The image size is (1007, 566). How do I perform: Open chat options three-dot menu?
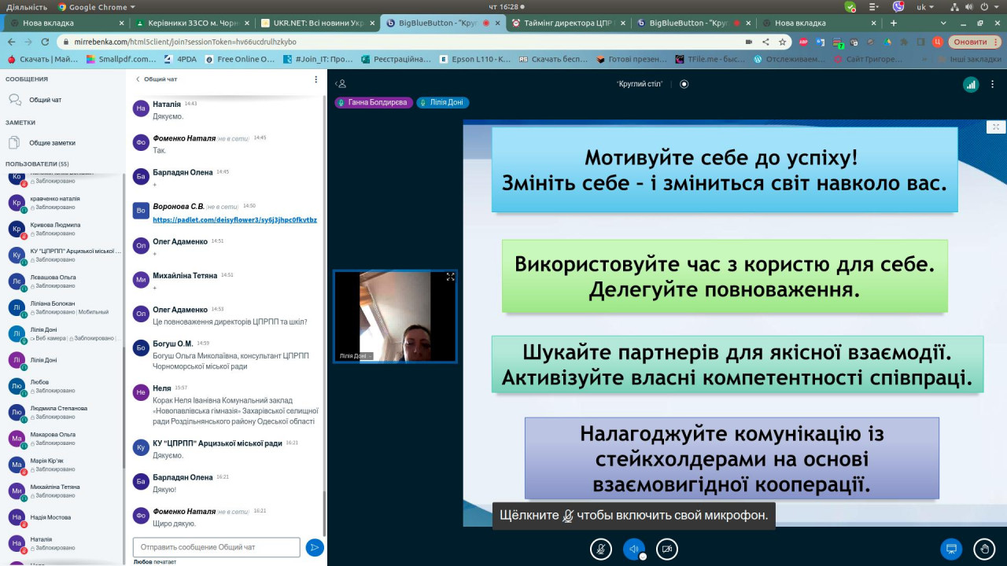coord(316,79)
